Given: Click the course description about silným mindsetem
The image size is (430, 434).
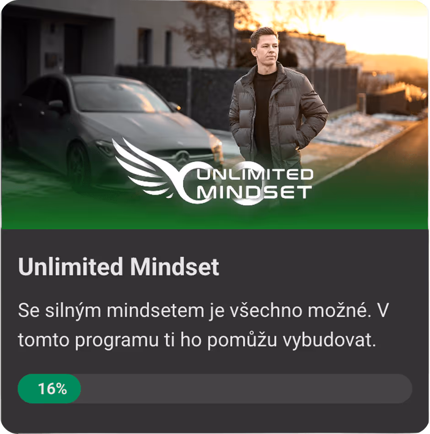Looking at the screenshot, I should click(203, 325).
